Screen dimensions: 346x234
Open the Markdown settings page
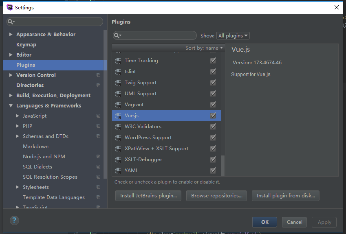pos(36,147)
